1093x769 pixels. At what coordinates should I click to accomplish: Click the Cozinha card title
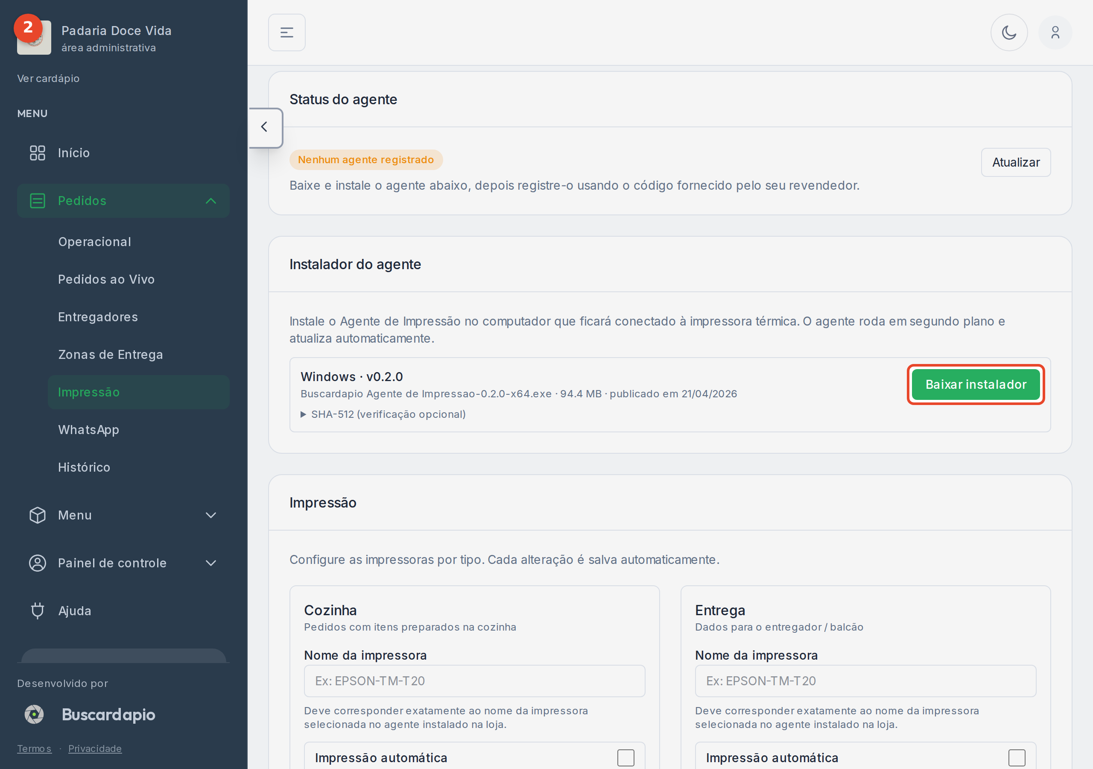(x=330, y=611)
